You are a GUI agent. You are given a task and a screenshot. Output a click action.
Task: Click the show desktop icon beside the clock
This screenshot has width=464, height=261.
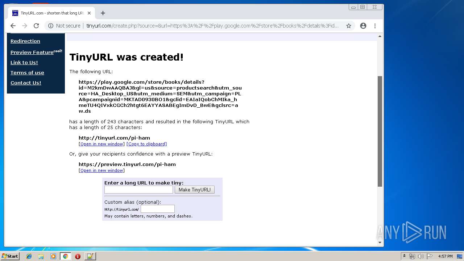point(460,256)
